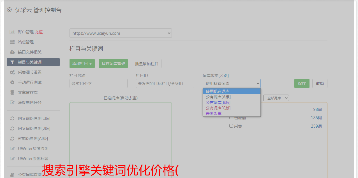Image resolution: width=358 pixels, height=178 pixels.
Task: Click the 私有词库管理 button
Action: (113, 64)
